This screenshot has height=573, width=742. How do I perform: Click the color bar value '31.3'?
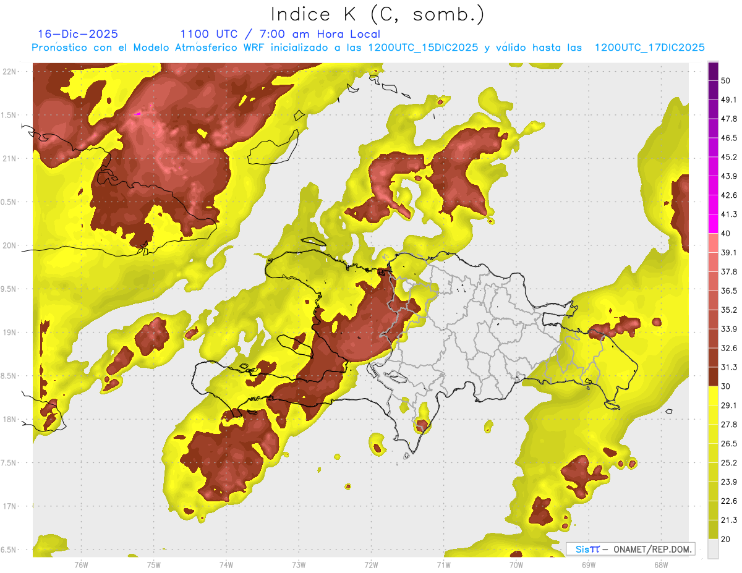pos(729,367)
